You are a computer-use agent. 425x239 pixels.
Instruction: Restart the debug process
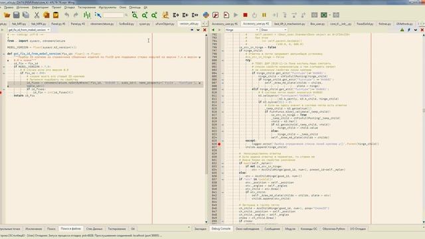point(254,15)
